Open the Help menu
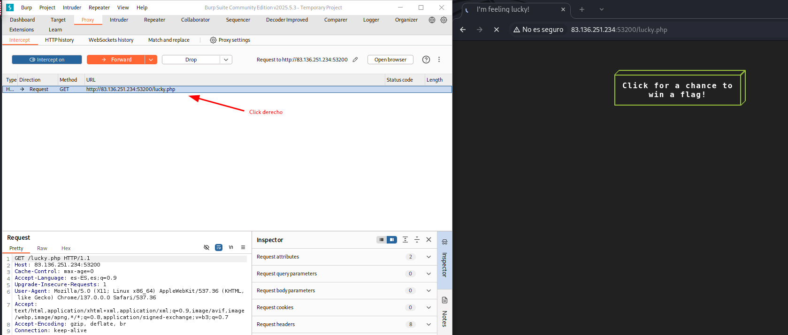The width and height of the screenshot is (788, 335). pyautogui.click(x=142, y=8)
